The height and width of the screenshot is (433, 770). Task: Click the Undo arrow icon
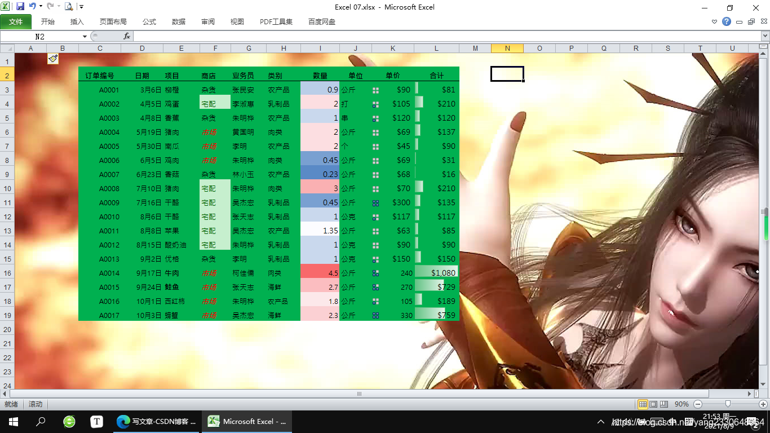(x=32, y=7)
